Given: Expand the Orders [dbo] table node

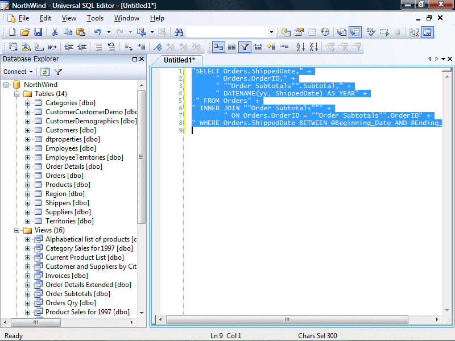Looking at the screenshot, I should [x=27, y=176].
